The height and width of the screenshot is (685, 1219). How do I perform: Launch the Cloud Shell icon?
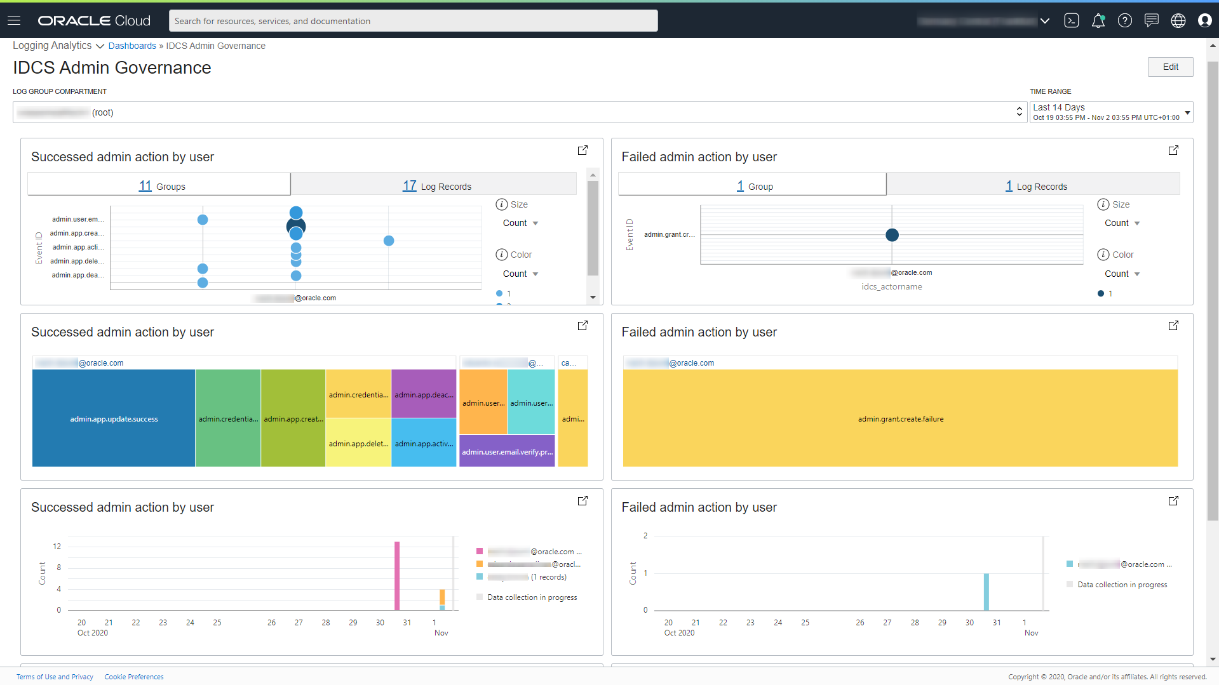(x=1071, y=20)
